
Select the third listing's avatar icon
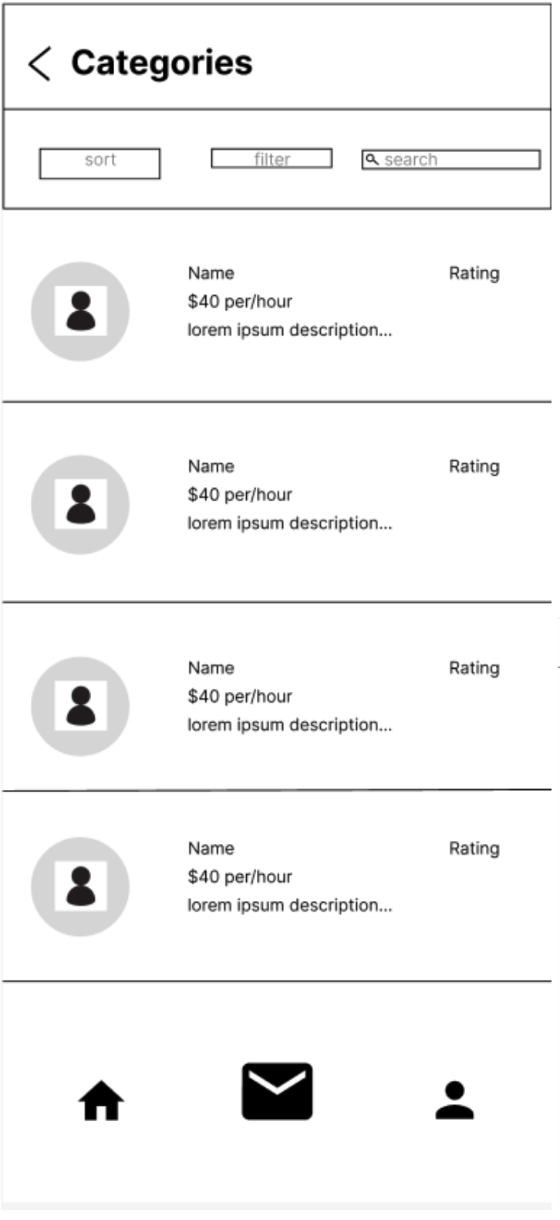click(80, 706)
